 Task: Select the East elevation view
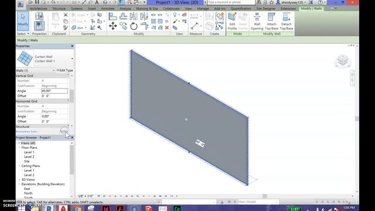pyautogui.click(x=27, y=189)
